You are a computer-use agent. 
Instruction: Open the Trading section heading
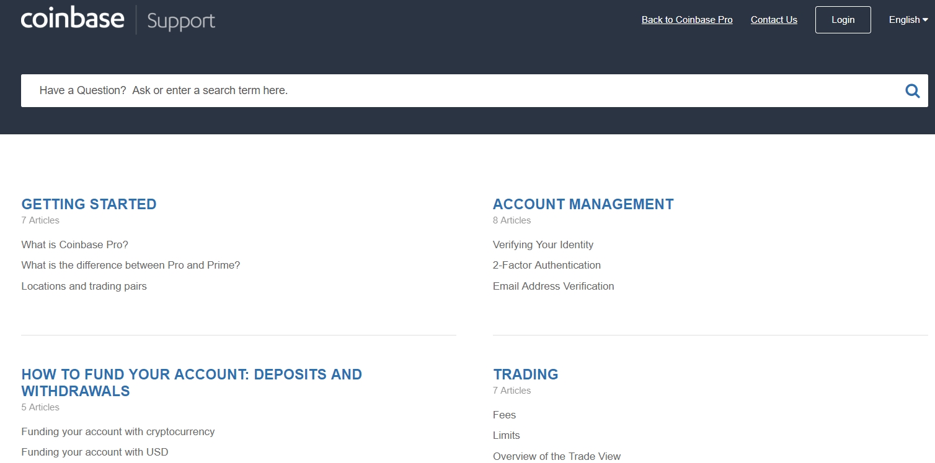[x=526, y=374]
